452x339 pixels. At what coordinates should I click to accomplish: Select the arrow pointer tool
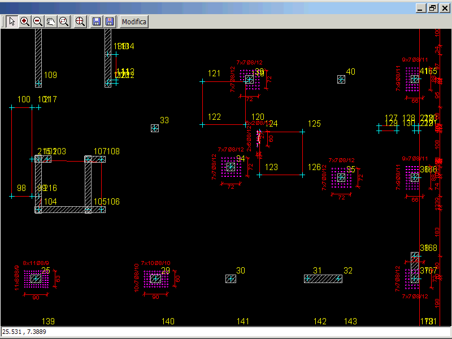[x=12, y=21]
